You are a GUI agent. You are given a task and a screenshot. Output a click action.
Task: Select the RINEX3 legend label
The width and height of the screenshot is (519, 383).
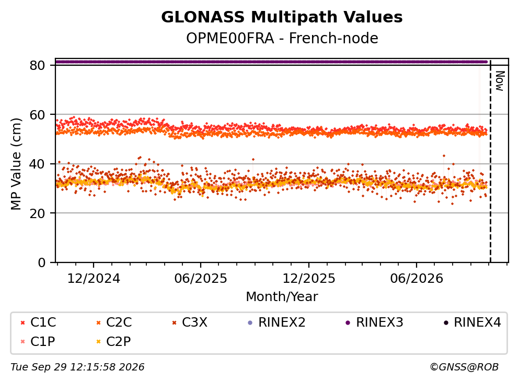point(379,322)
